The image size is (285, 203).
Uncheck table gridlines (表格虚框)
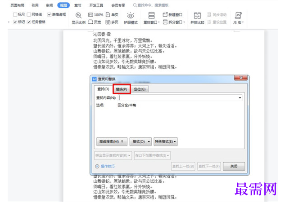tap(49, 14)
